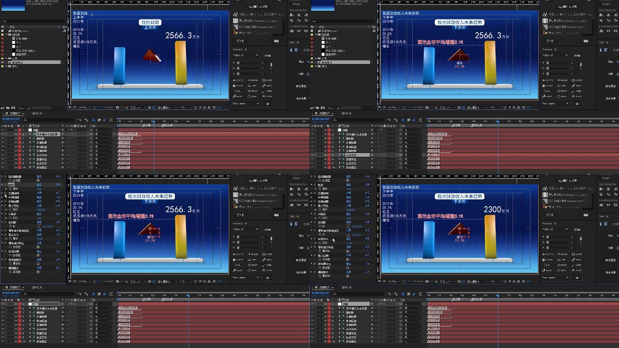Switch to render queue tab in bottom-left timeline
Viewport: 619px width, 348px height.
[37, 287]
